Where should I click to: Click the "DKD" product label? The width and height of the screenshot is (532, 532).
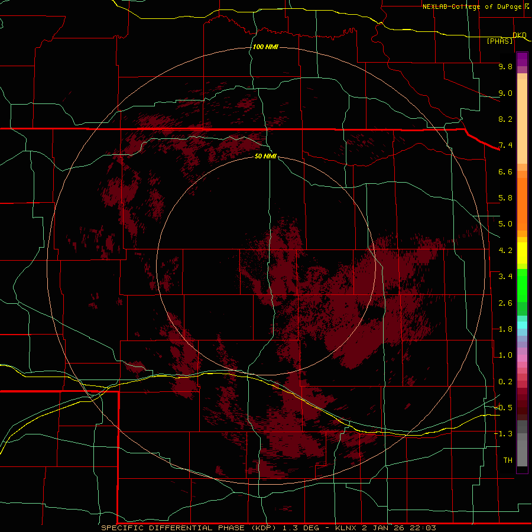pyautogui.click(x=520, y=35)
